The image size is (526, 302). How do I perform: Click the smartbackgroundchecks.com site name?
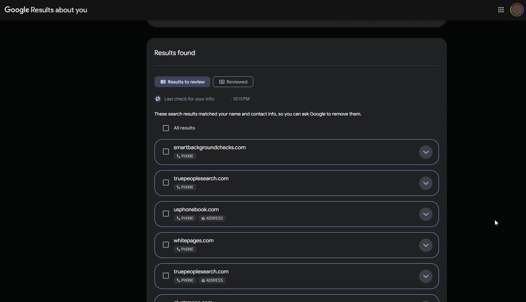click(x=210, y=147)
